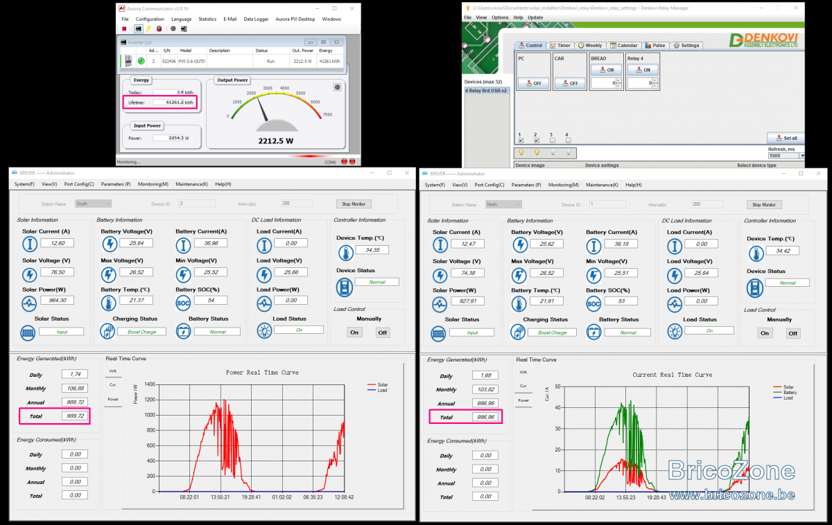
Task: Click Stop Monitor in South EPEVER window
Action: pyautogui.click(x=354, y=204)
